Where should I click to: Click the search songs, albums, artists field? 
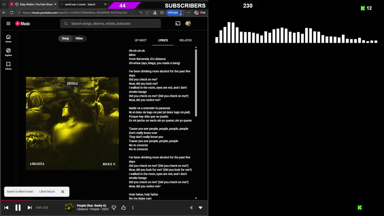click(x=110, y=23)
